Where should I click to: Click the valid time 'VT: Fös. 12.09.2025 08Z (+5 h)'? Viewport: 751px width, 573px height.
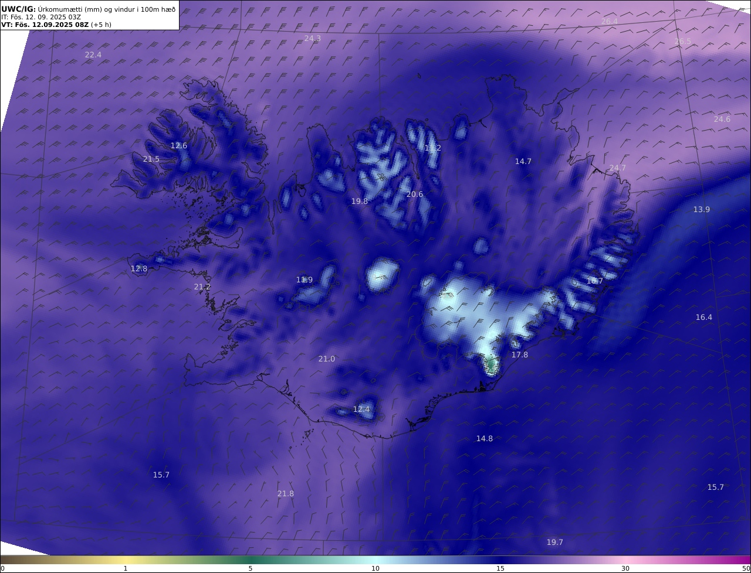56,25
